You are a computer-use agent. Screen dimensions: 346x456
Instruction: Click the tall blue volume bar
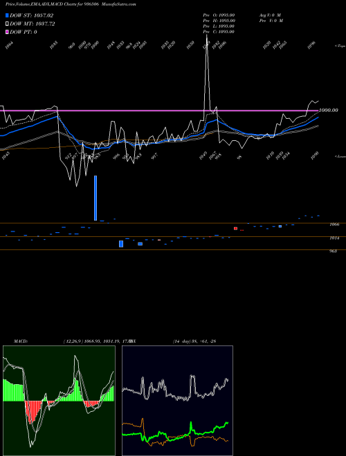point(95,198)
